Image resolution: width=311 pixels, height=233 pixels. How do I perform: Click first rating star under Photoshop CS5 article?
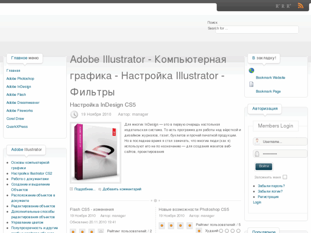coord(162,225)
